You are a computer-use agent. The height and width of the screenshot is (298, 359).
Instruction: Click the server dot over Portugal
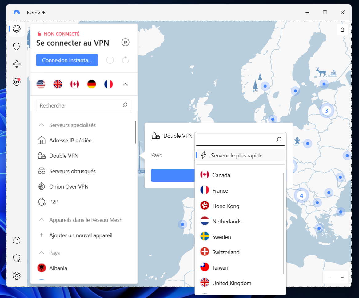[x=182, y=224]
